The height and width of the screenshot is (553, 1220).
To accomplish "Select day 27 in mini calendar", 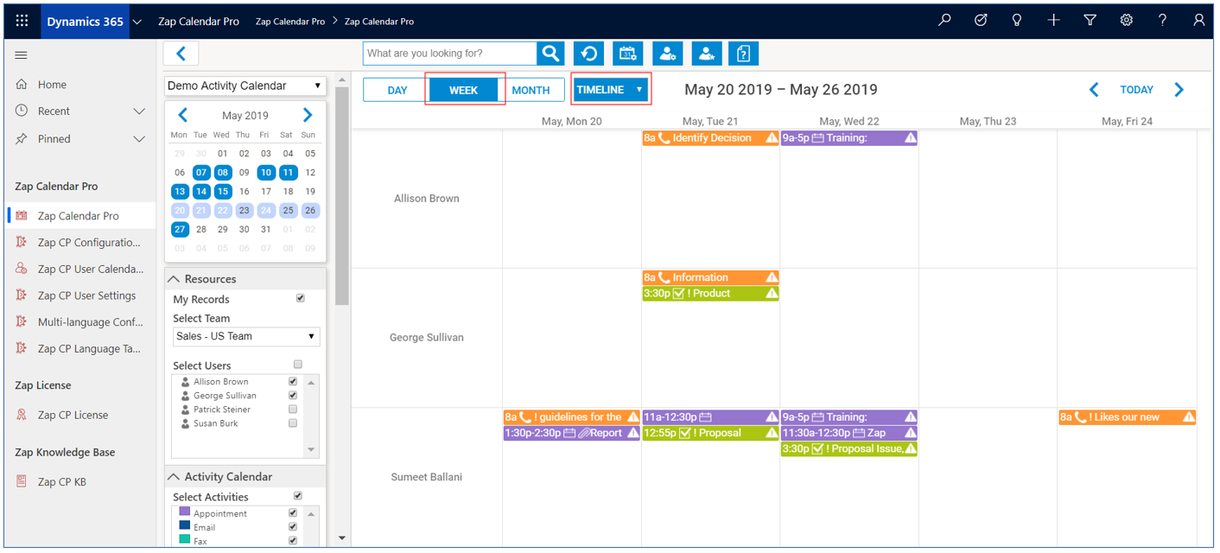I will pyautogui.click(x=180, y=229).
